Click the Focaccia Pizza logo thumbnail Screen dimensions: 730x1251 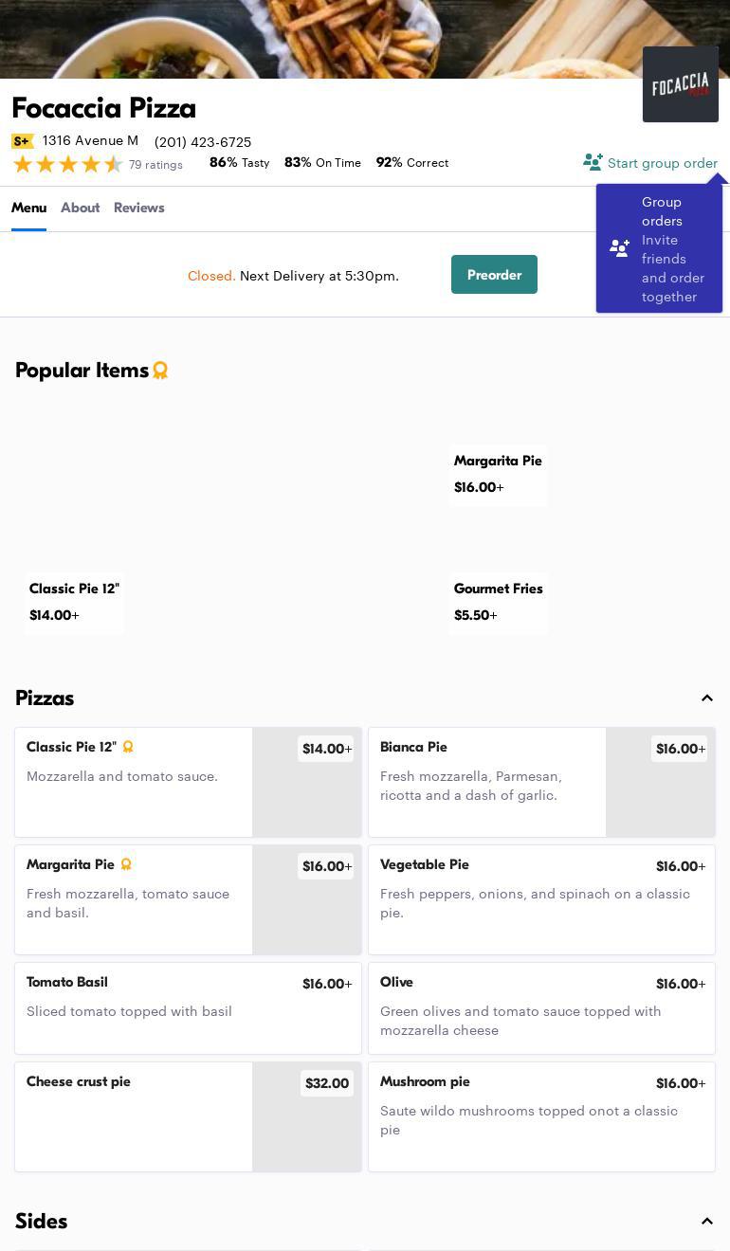coord(680,84)
